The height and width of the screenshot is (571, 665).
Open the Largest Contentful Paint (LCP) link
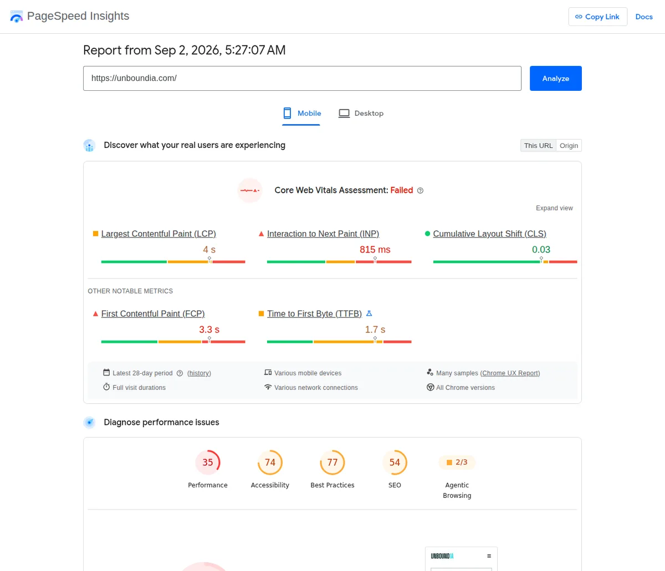[x=158, y=234]
